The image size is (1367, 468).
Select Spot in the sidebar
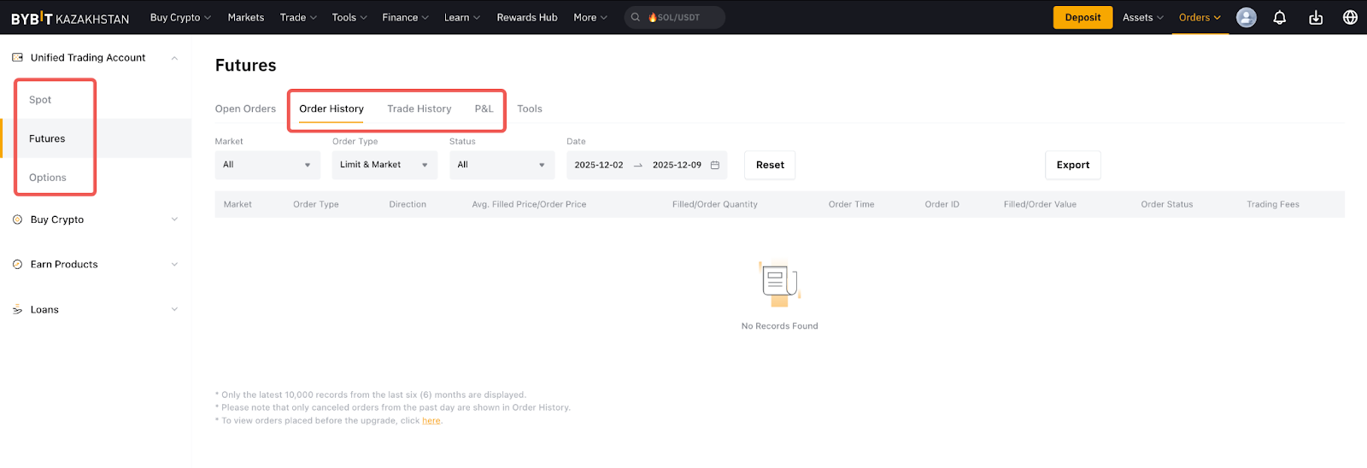click(40, 100)
